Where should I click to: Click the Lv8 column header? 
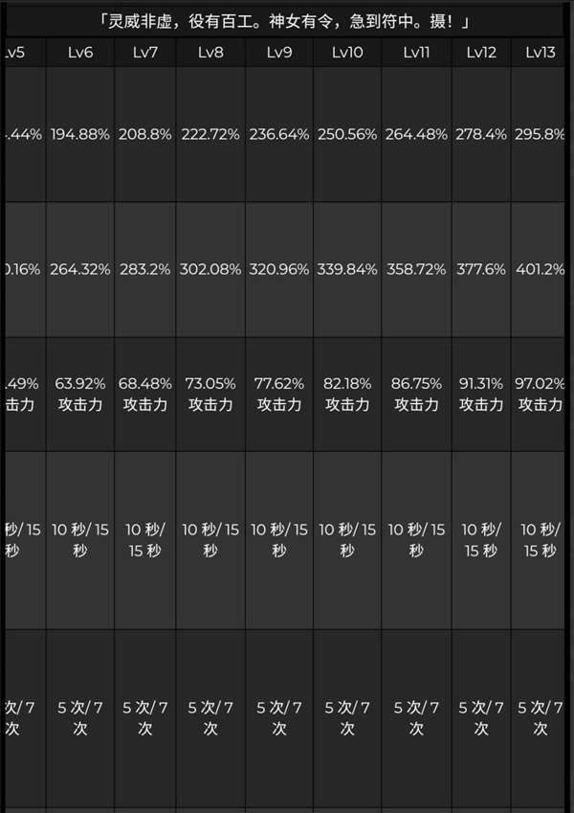[x=210, y=52]
